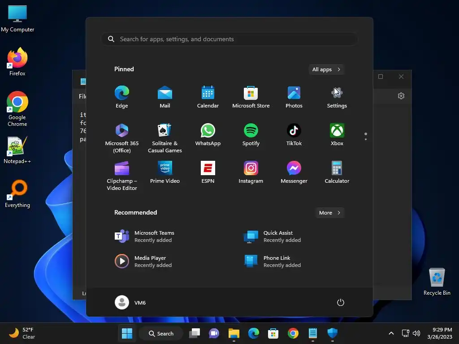Open network status in system tray
The image size is (459, 344).
[x=405, y=333]
